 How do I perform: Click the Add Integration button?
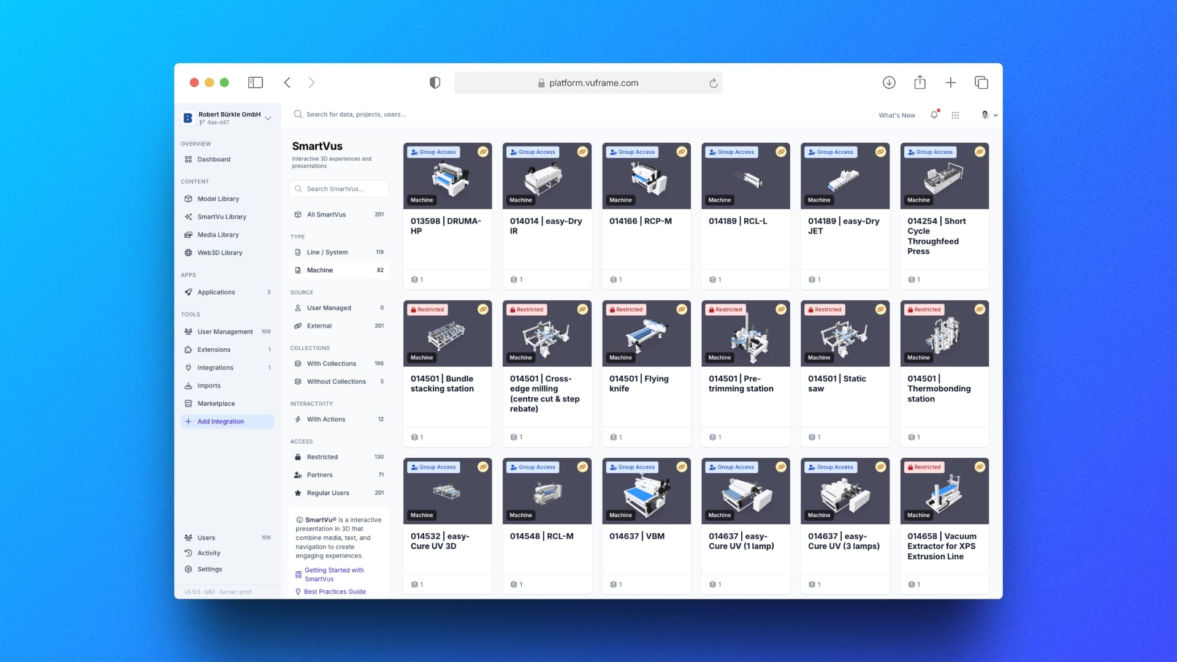coord(221,421)
